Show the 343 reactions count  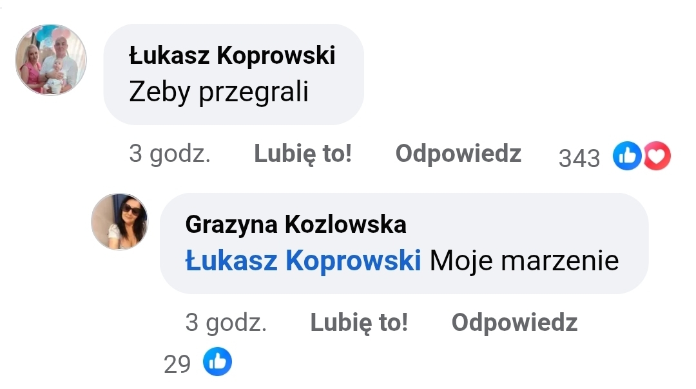(x=579, y=157)
